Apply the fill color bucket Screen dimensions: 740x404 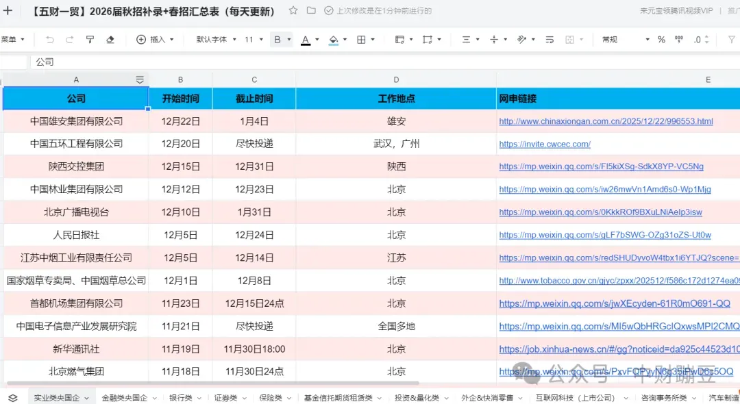(333, 40)
